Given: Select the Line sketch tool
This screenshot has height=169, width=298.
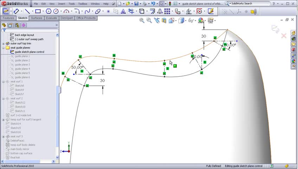Looking at the screenshot, I should tap(27, 11).
